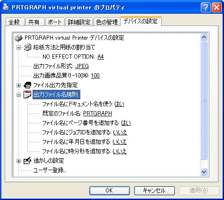Toggle ファイル名にジョブIDを追加する value いいえ

[120, 132]
